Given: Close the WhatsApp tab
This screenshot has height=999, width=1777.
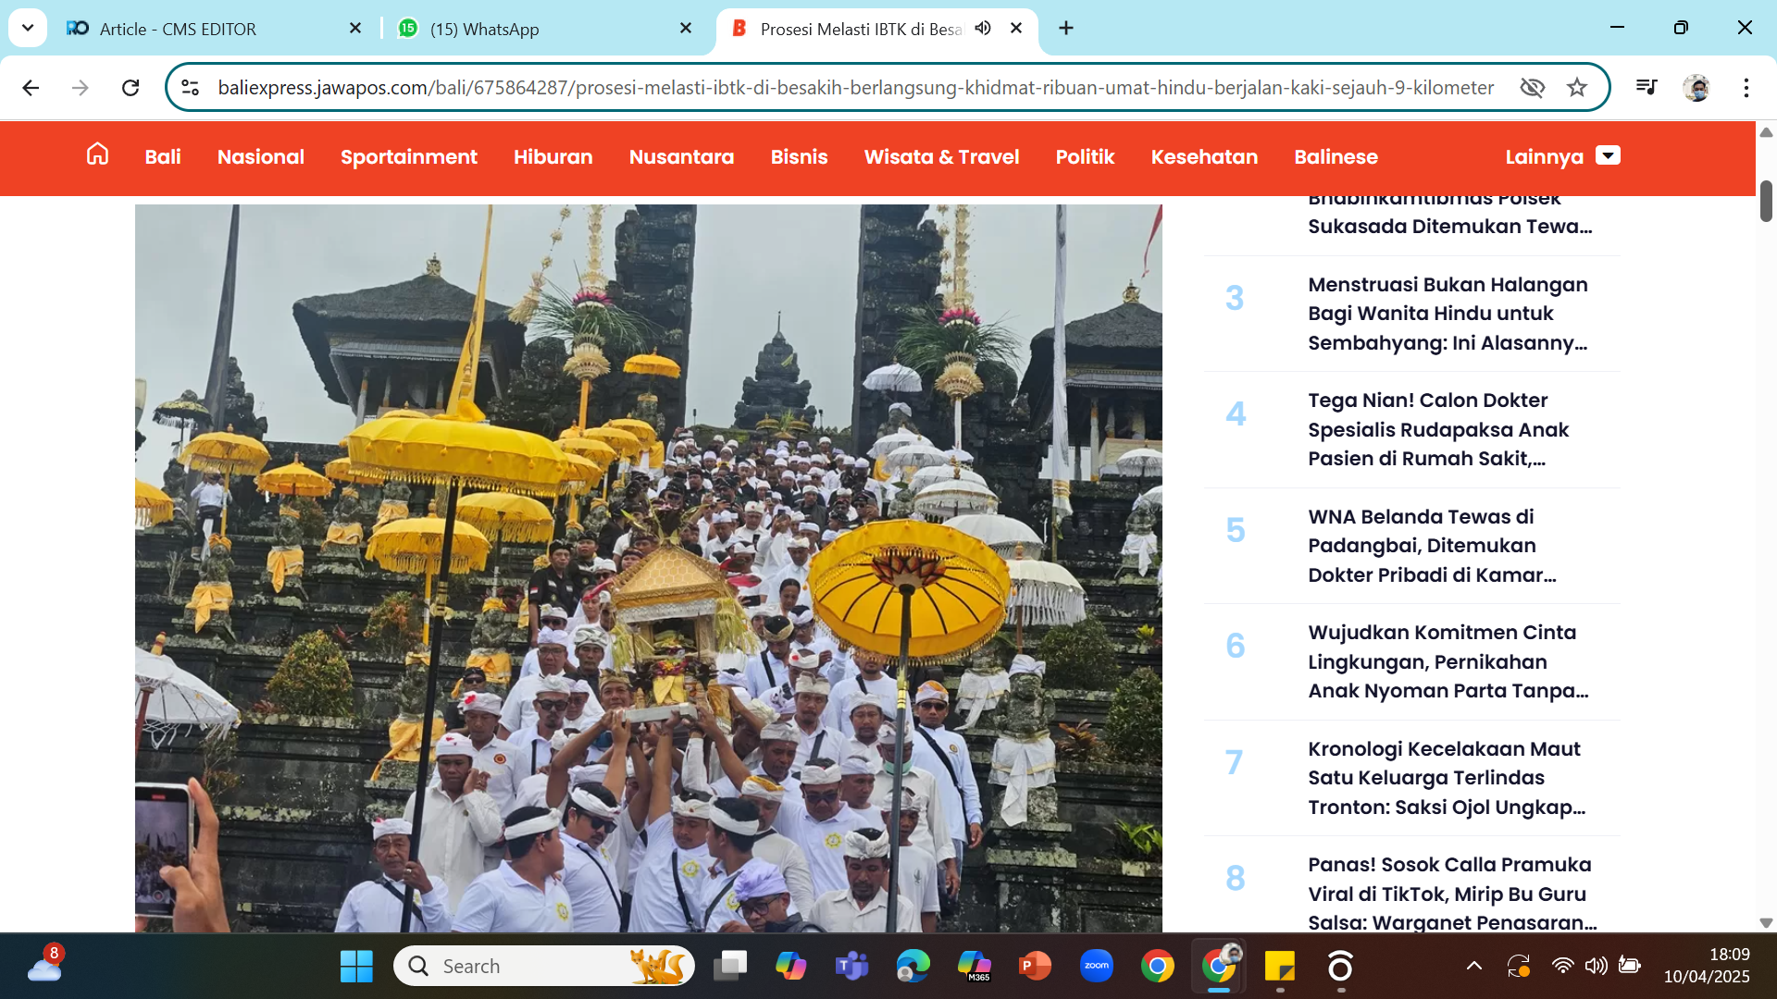Looking at the screenshot, I should coord(686,29).
